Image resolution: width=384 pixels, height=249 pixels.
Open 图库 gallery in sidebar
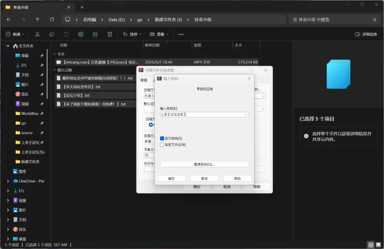pyautogui.click(x=20, y=171)
